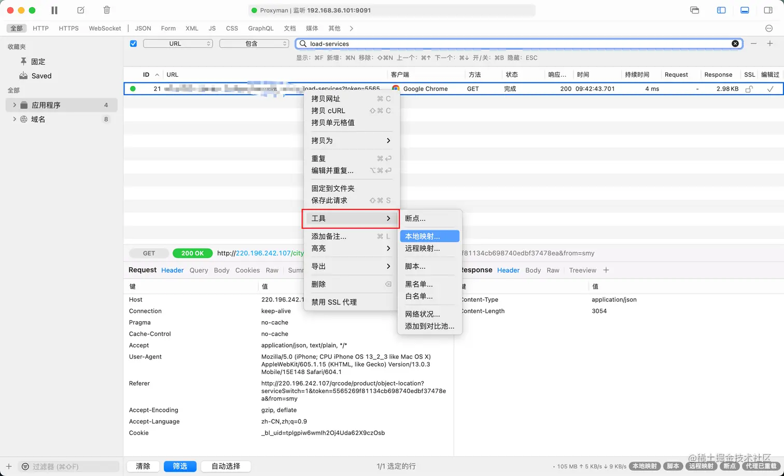Toggle the 断点 status bar button

click(730, 466)
